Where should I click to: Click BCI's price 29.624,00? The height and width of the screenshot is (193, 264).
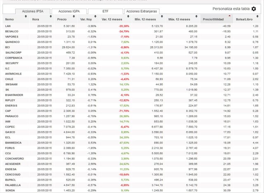pos(68,47)
